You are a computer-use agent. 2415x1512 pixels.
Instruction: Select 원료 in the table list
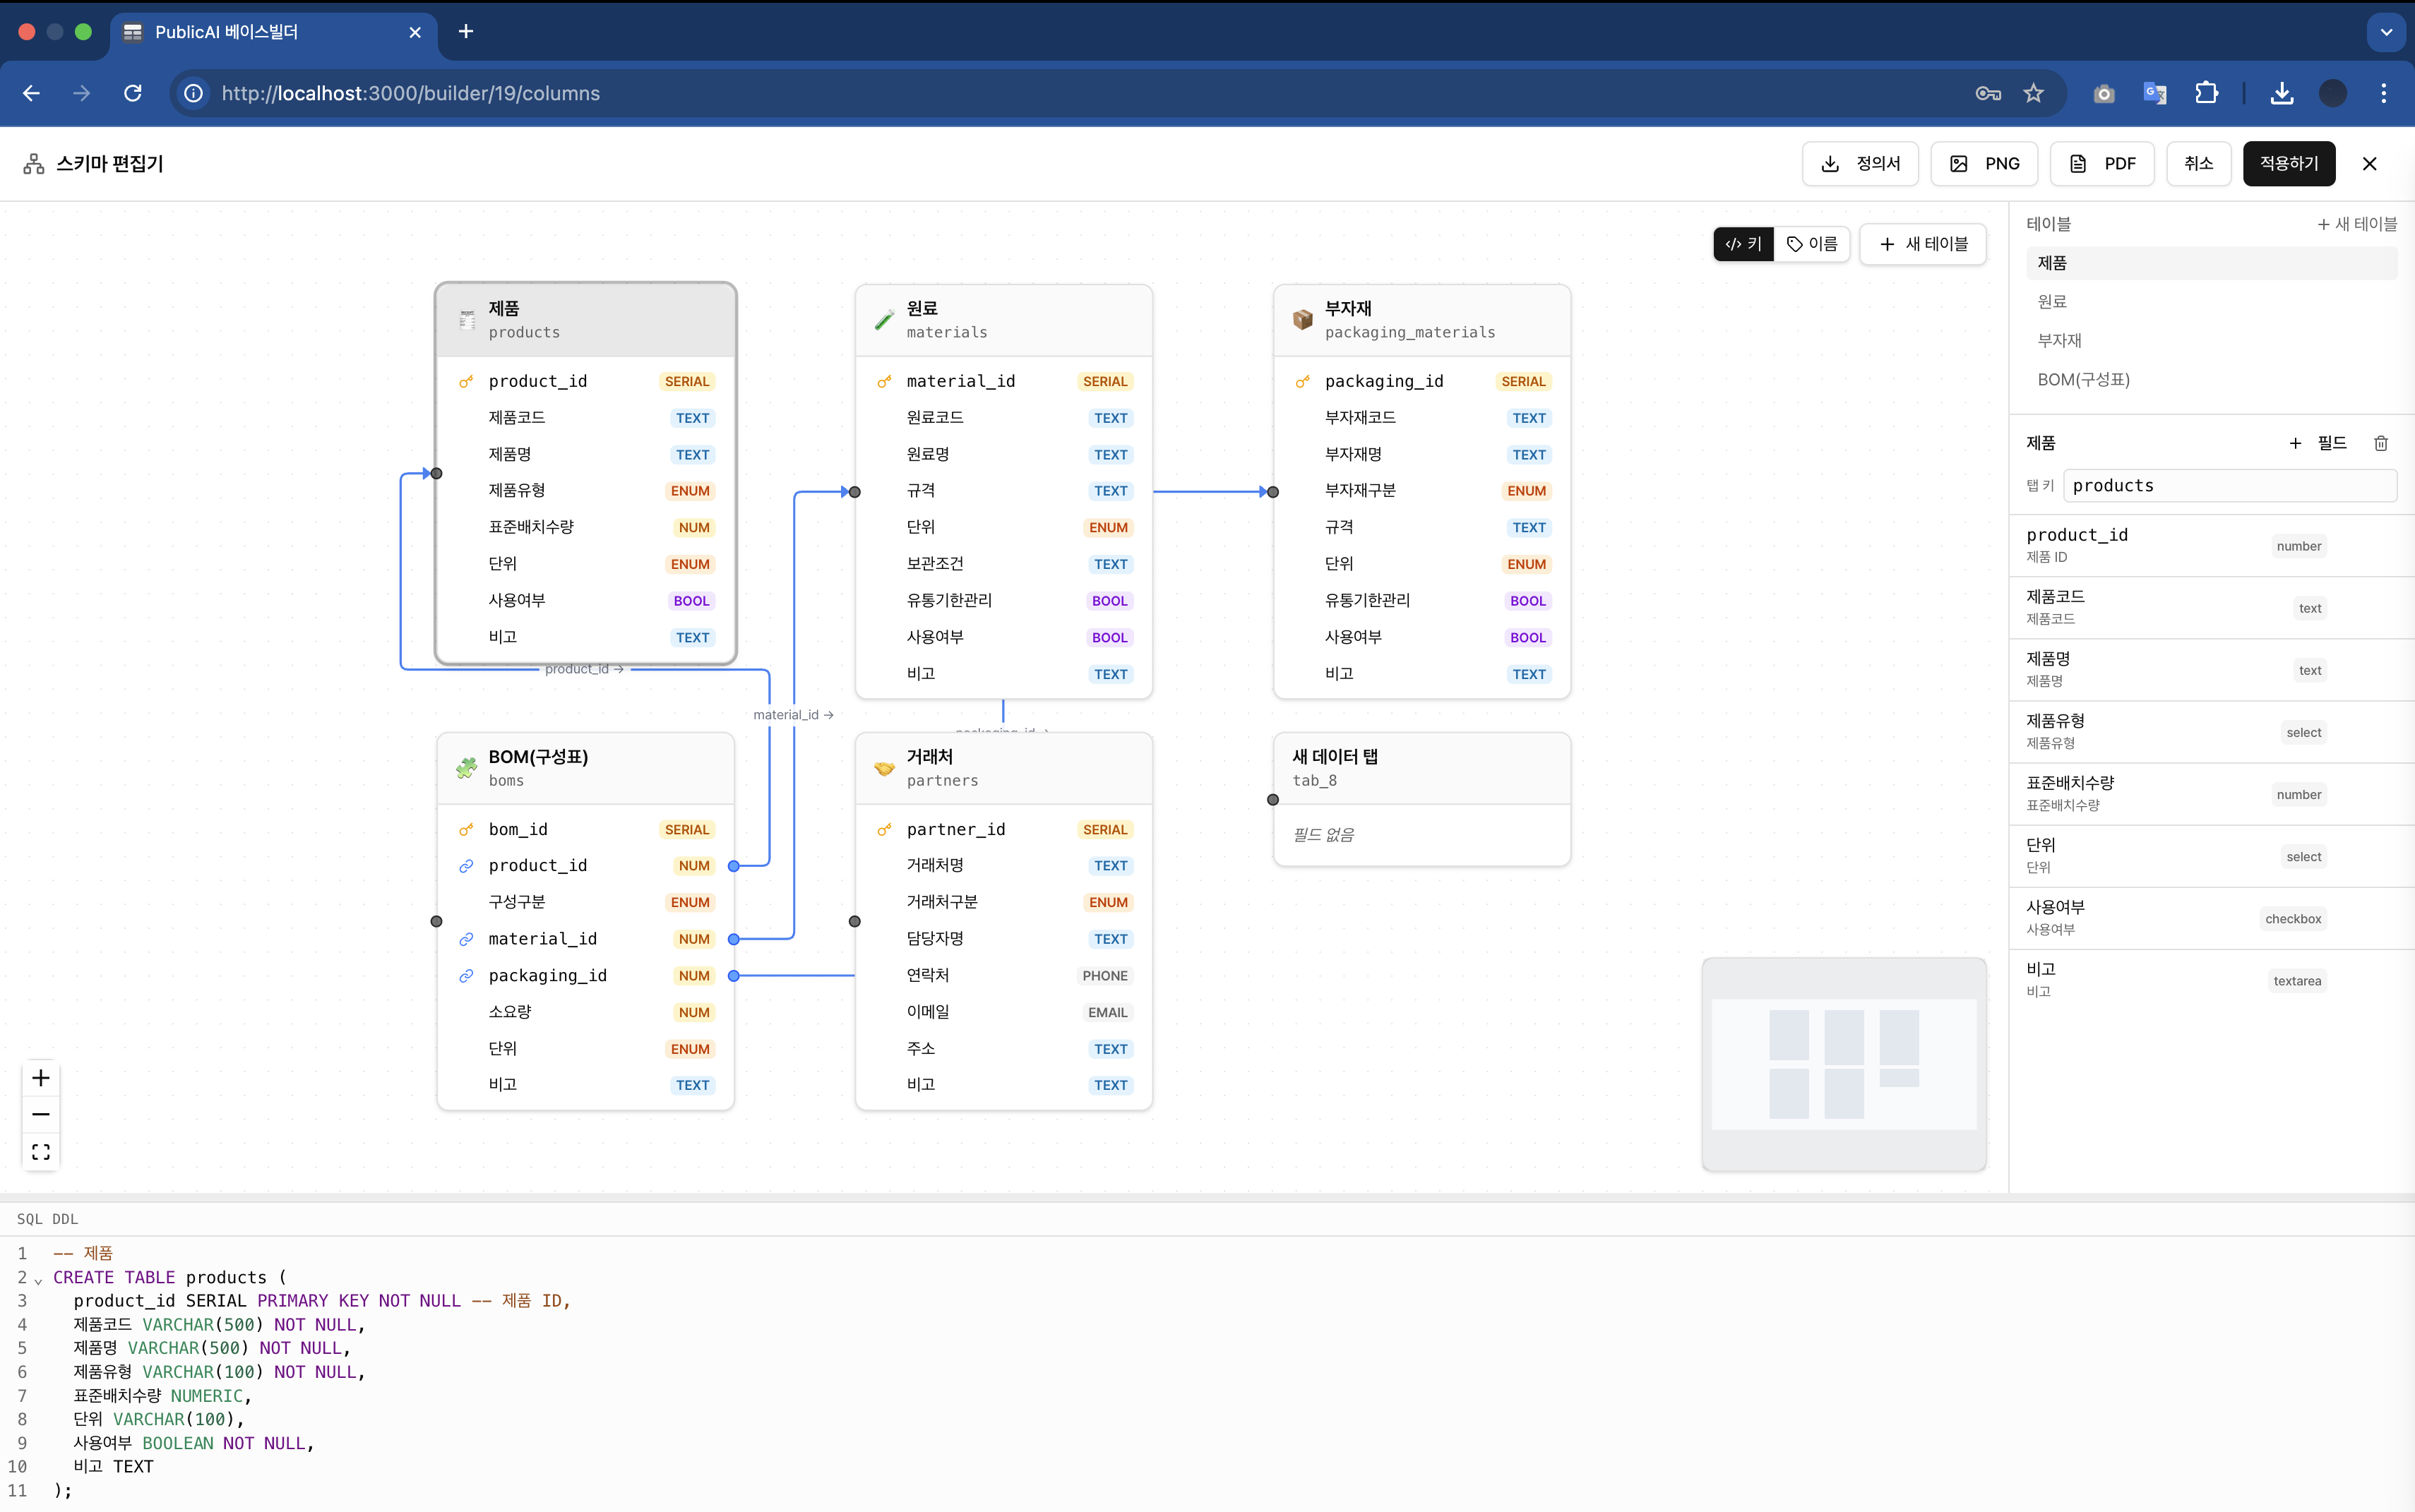click(2052, 302)
